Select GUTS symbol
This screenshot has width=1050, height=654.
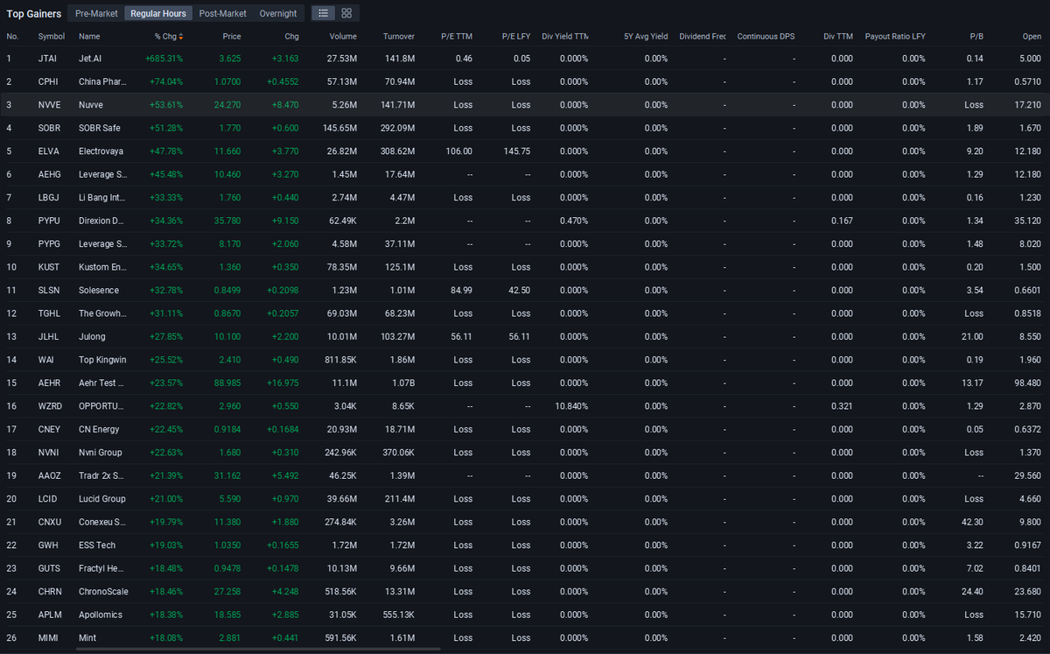49,568
